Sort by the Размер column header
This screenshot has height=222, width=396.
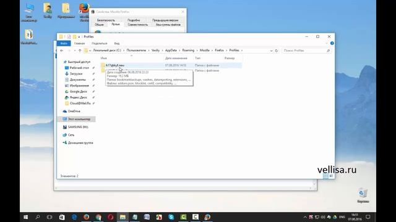230,58
